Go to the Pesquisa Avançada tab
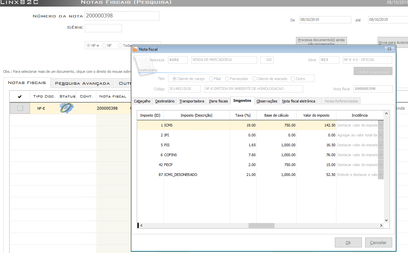 (82, 83)
